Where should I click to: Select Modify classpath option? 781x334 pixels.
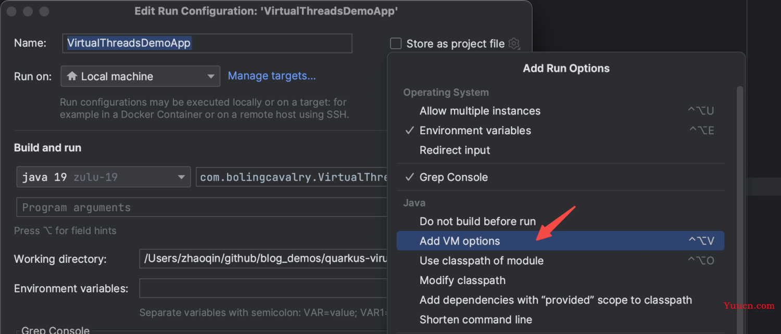click(560, 280)
